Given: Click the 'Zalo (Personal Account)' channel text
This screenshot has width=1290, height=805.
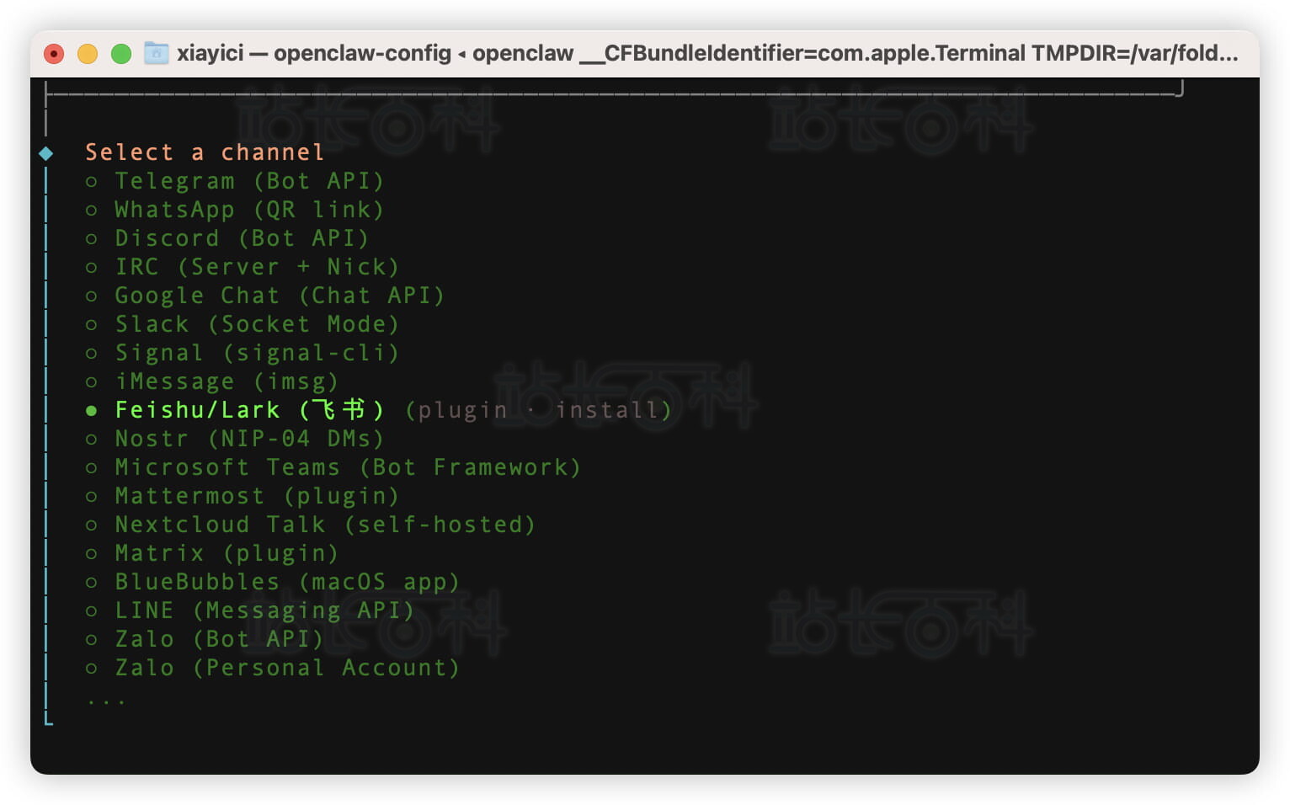Looking at the screenshot, I should click(x=287, y=668).
